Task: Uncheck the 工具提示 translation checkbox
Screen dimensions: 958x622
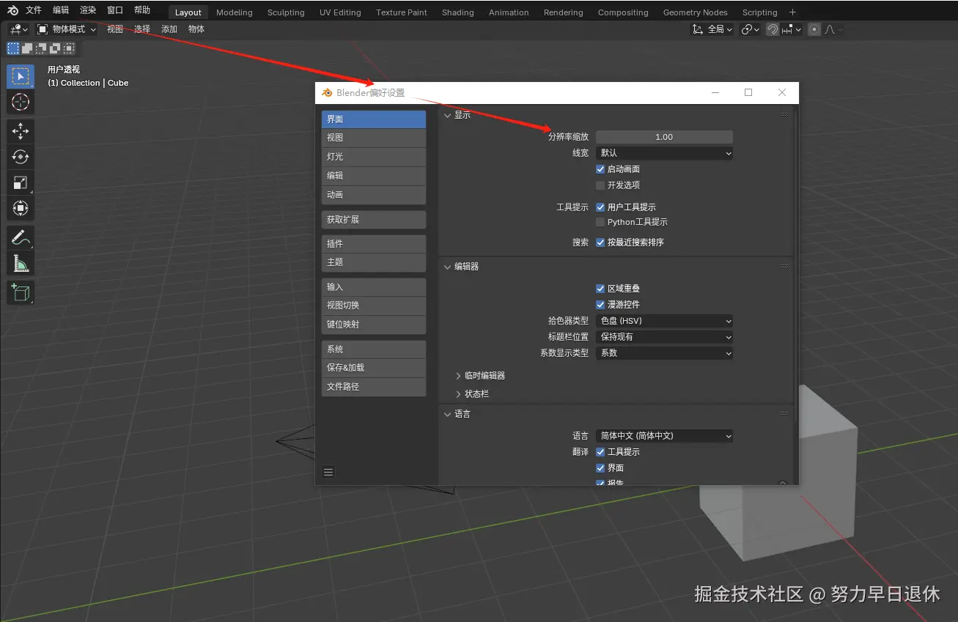Action: pyautogui.click(x=600, y=452)
